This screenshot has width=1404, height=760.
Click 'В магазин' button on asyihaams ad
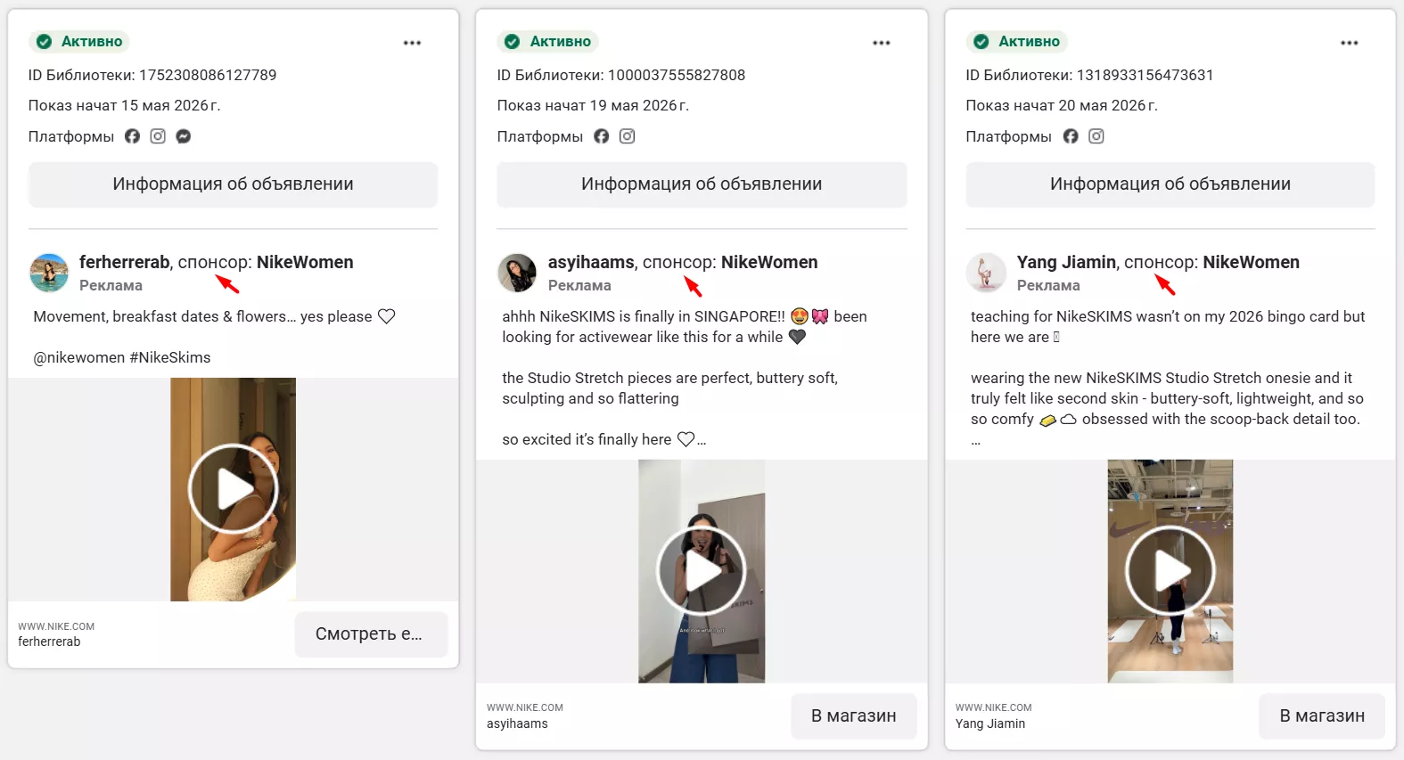(854, 716)
